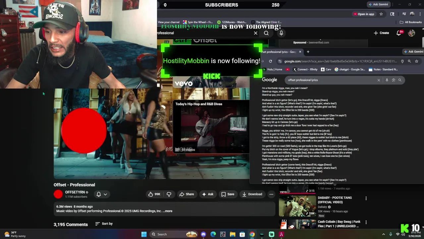Close the offset professional lyrics tab
The height and width of the screenshot is (239, 424).
pos(300,52)
